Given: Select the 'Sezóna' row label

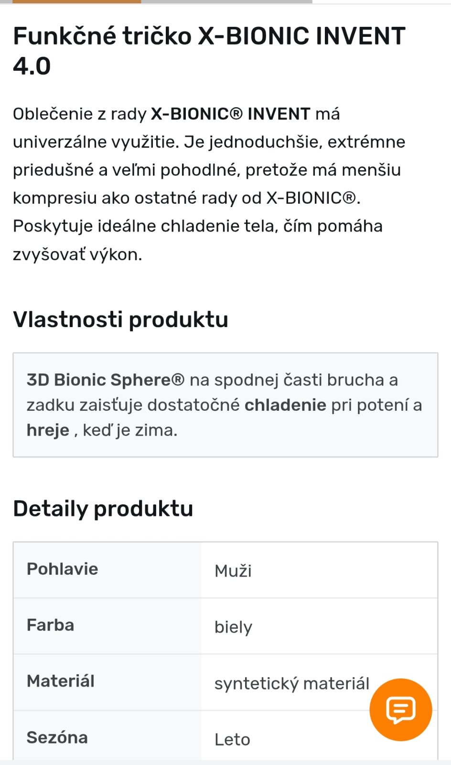Looking at the screenshot, I should coord(57,738).
